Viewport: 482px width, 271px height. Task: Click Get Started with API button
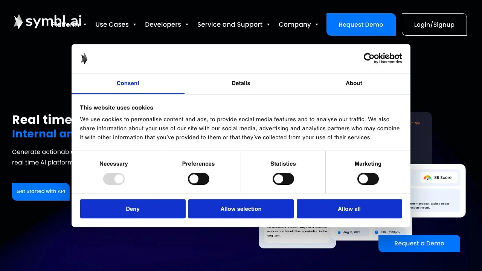click(x=41, y=192)
